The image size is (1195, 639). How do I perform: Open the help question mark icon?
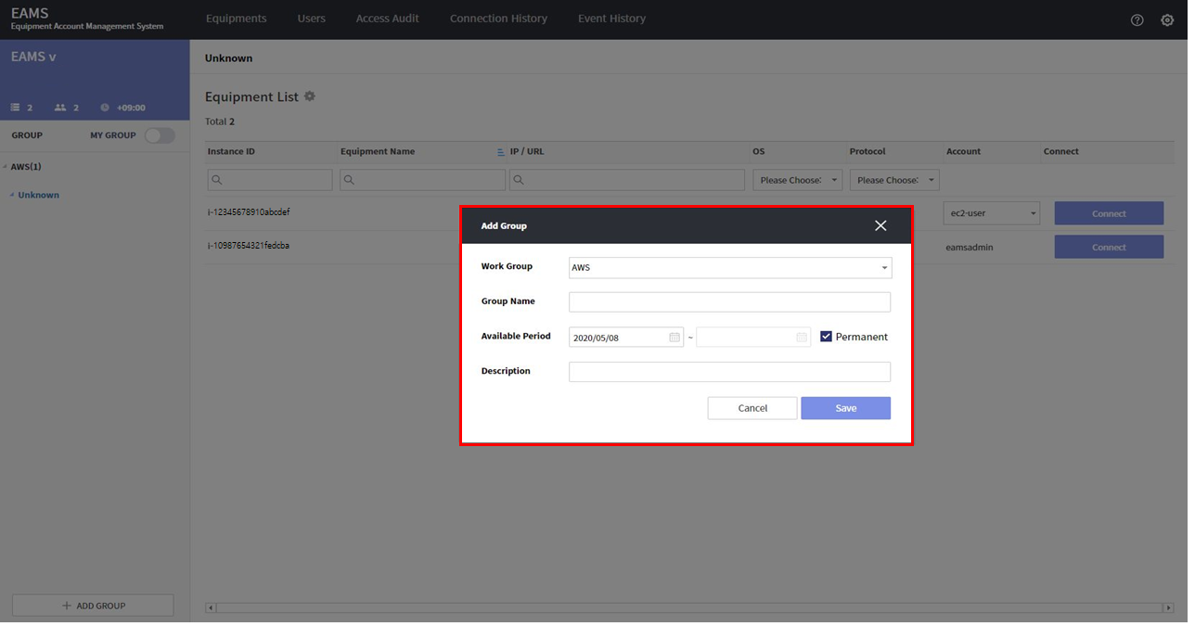(x=1137, y=19)
